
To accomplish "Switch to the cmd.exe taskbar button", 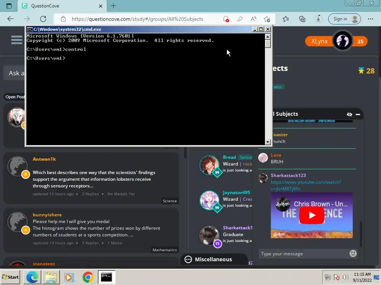I will point(106,277).
